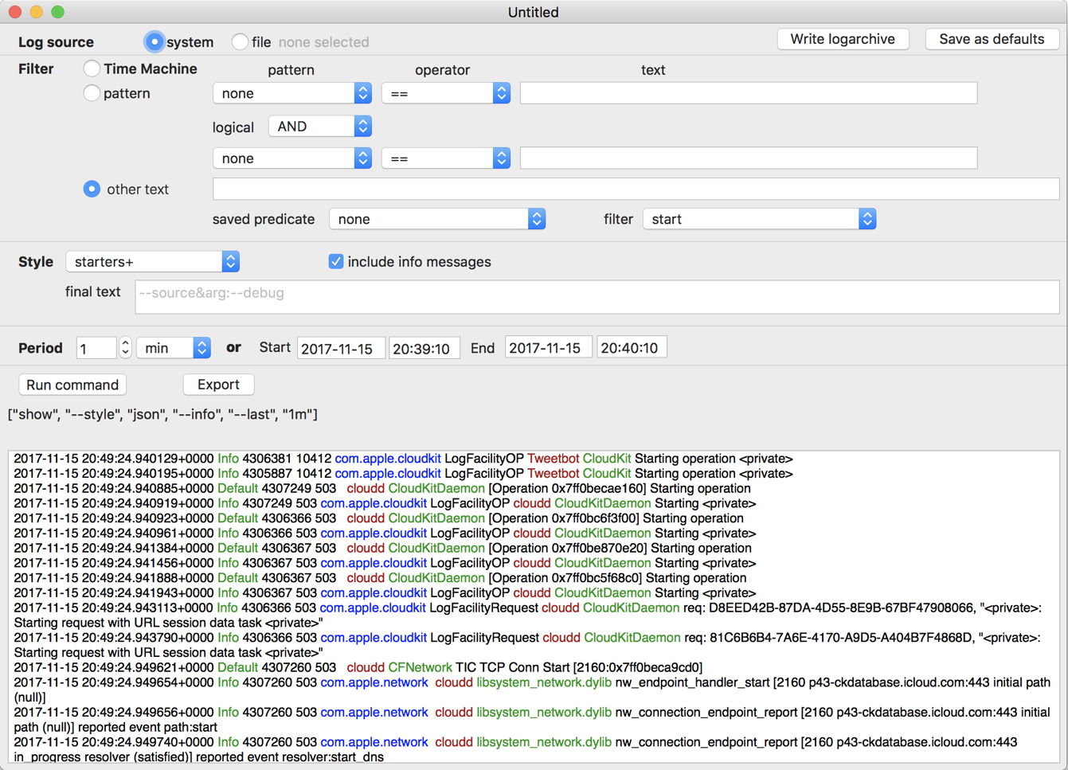1068x770 pixels.
Task: Choose the pattern filter radio button
Action: click(x=92, y=93)
